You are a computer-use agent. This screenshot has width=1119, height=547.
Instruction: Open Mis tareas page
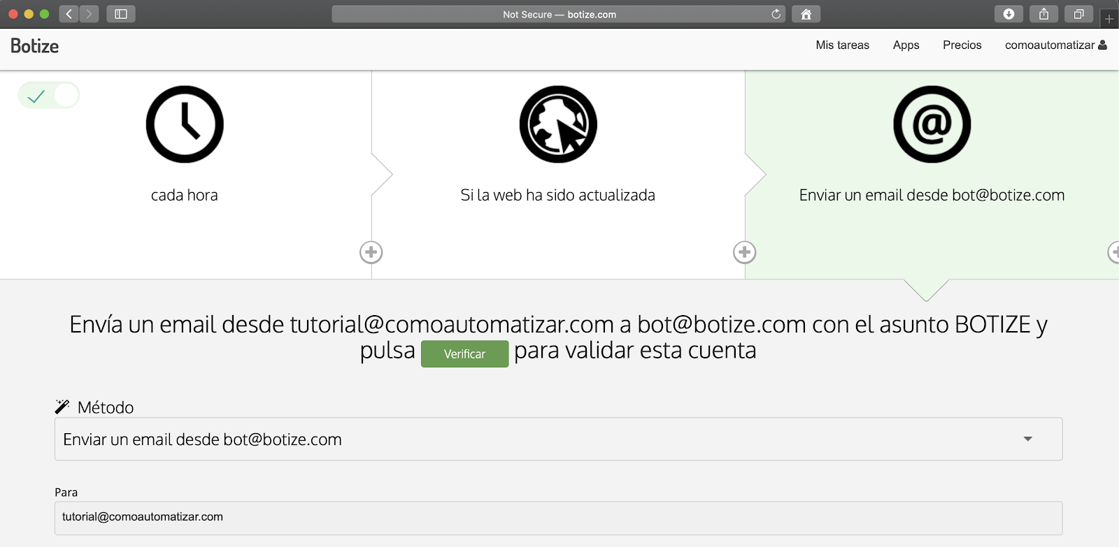pos(842,45)
